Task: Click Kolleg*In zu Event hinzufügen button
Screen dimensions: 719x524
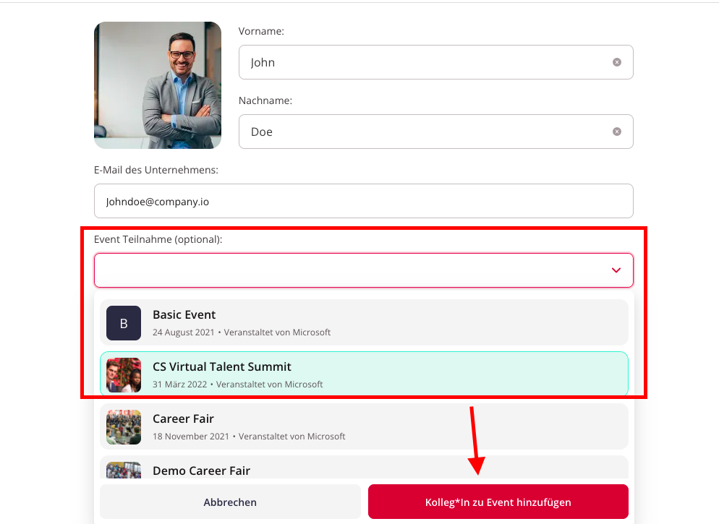Action: [x=498, y=502]
